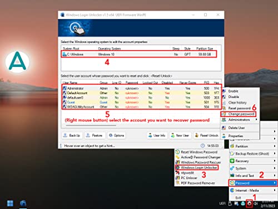Click the PC Unlocker icon
The image size is (278, 209).
177,178
